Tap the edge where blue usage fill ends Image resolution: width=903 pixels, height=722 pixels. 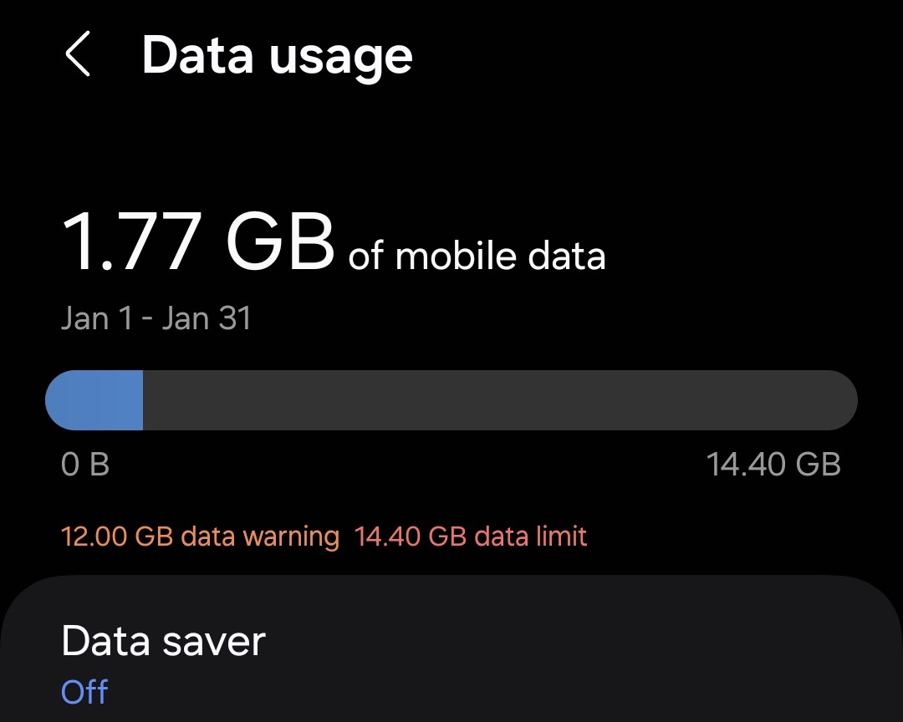[142, 400]
